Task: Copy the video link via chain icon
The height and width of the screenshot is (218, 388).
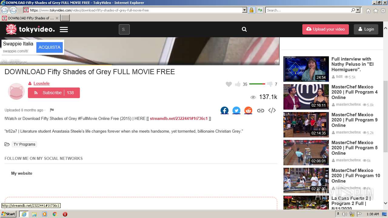Action: [260, 111]
